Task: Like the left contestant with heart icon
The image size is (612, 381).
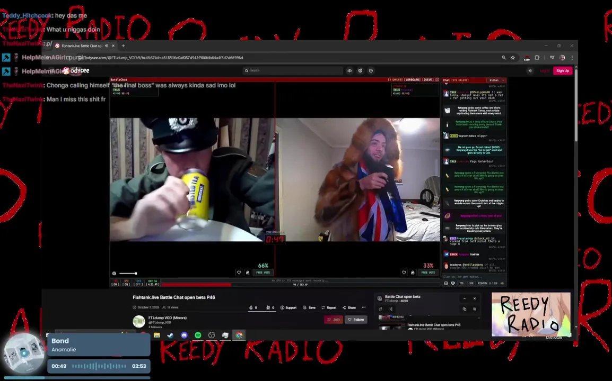Action: pyautogui.click(x=239, y=273)
